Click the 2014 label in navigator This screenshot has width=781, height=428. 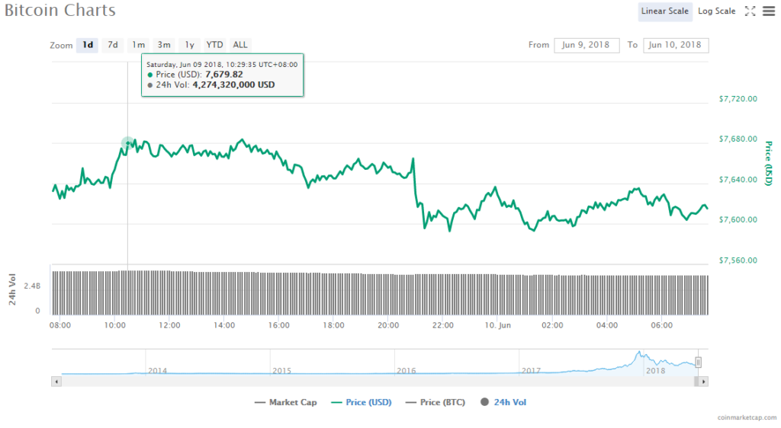157,371
